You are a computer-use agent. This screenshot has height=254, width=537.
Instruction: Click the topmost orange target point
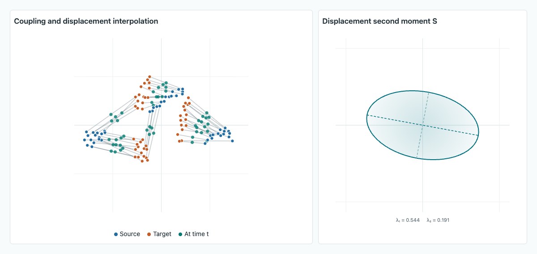[x=150, y=76]
